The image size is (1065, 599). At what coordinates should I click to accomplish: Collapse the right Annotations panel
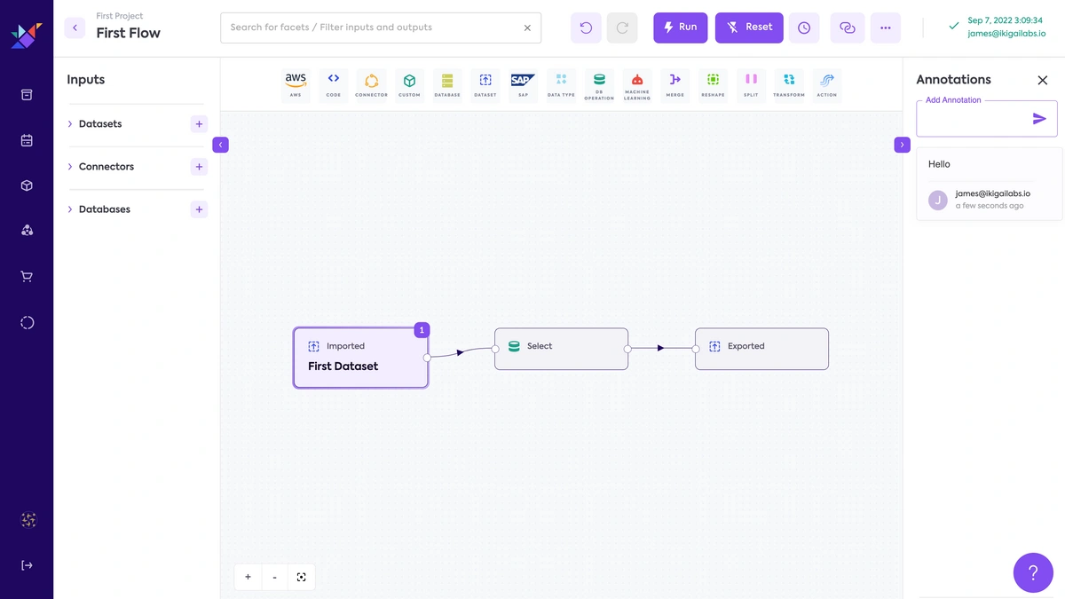tap(902, 145)
